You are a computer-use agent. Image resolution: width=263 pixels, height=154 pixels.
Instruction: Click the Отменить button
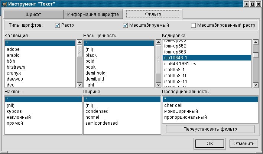click(244, 144)
